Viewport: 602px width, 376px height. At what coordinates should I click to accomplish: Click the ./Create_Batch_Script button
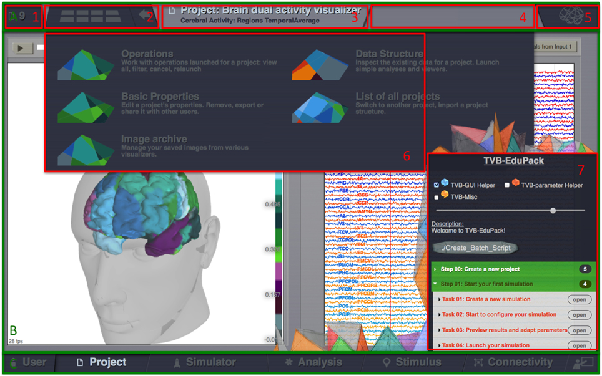tap(475, 248)
